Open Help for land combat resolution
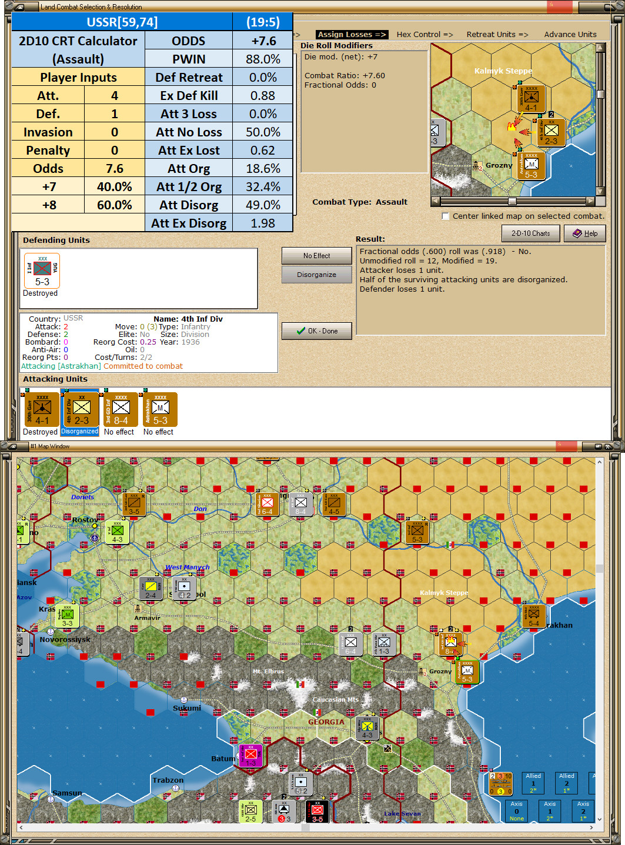The height and width of the screenshot is (845, 625). pyautogui.click(x=585, y=233)
